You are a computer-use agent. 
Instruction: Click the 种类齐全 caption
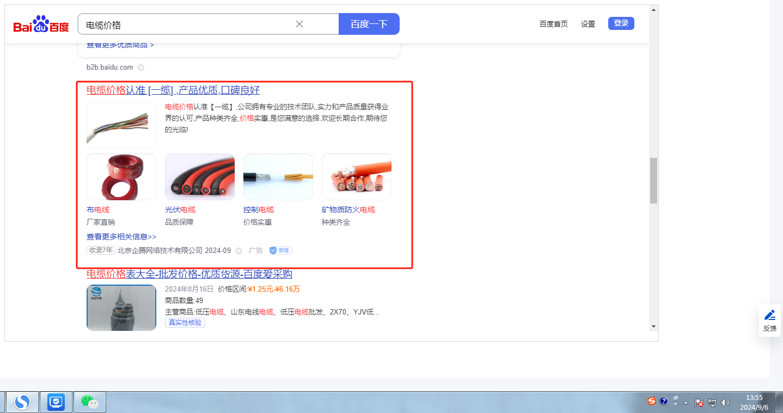tap(336, 222)
